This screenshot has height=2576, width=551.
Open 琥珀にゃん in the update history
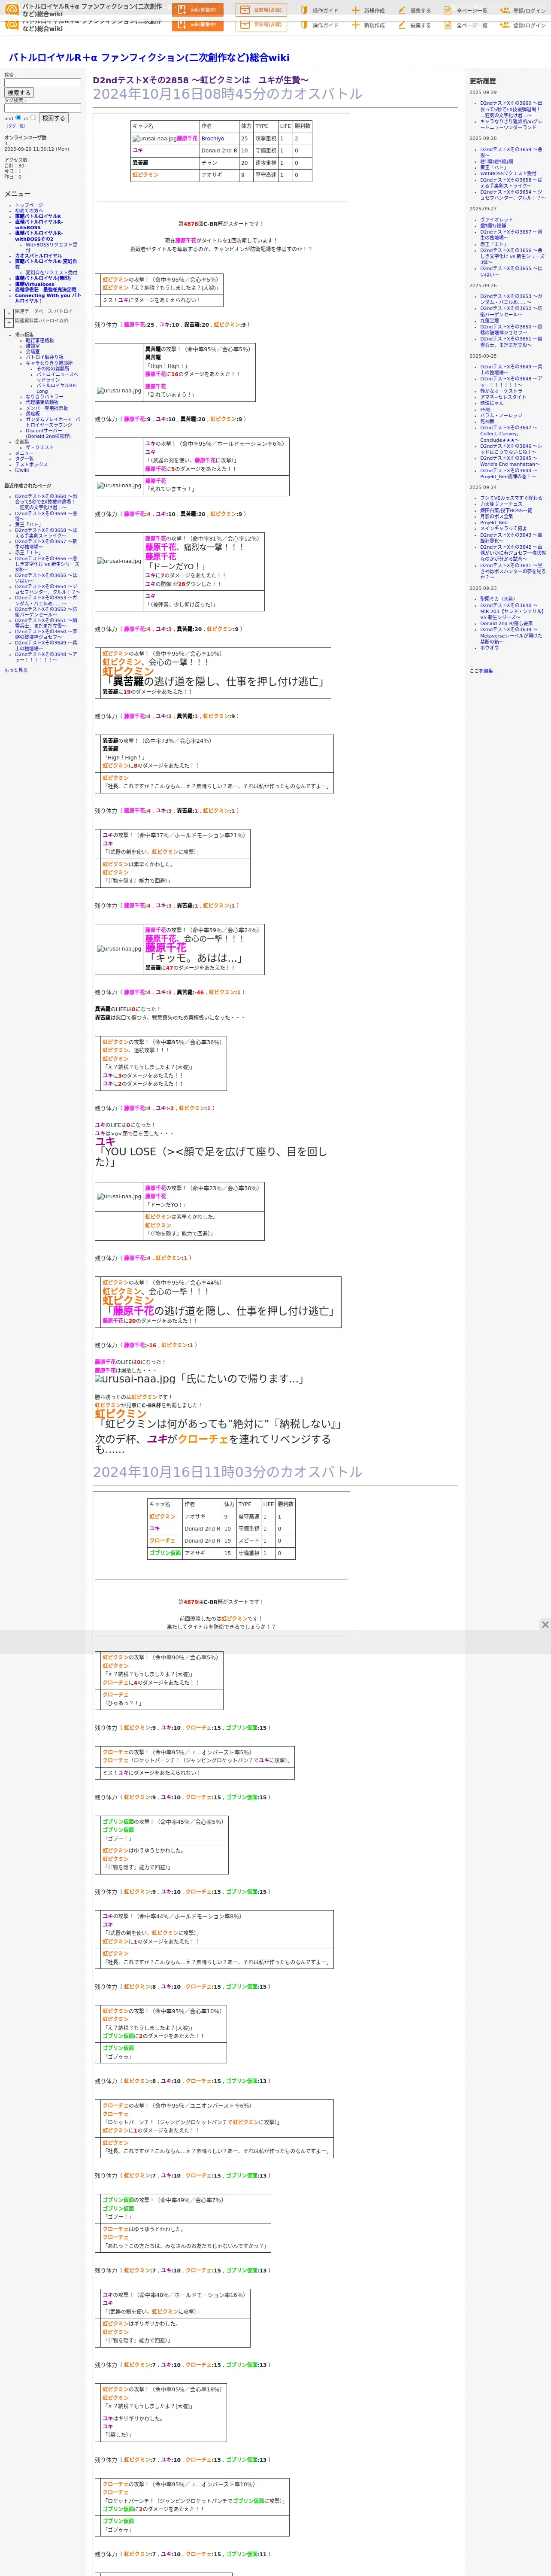tap(492, 403)
